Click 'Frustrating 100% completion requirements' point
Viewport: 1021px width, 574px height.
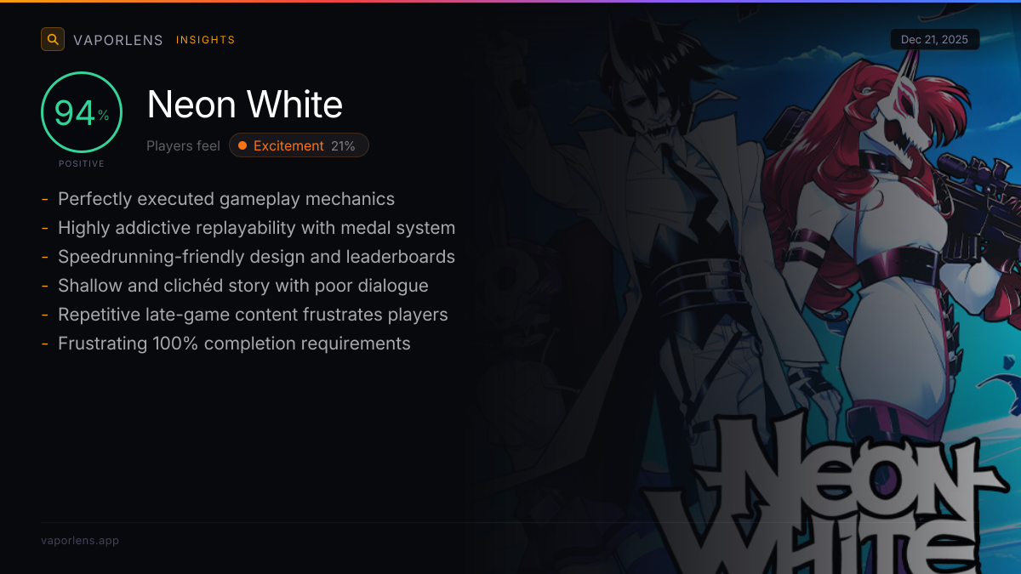coord(234,344)
